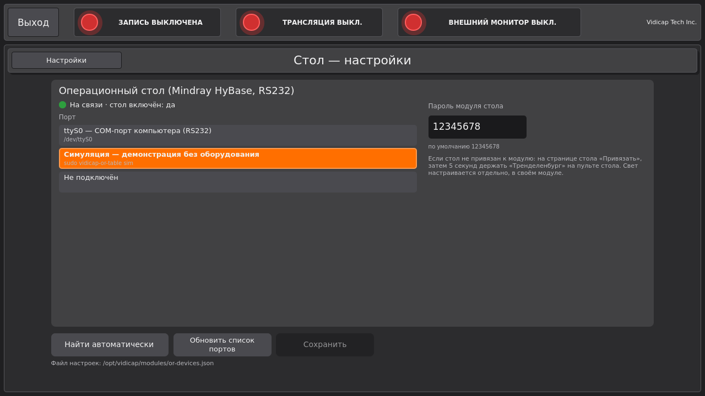Toggle broadcast via ТРАНСЛЯЦИЯ ВЫКЛ. label
This screenshot has width=705, height=396.
pyautogui.click(x=322, y=23)
